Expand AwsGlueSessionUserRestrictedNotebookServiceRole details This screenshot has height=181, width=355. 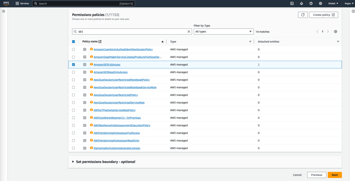tap(85, 88)
